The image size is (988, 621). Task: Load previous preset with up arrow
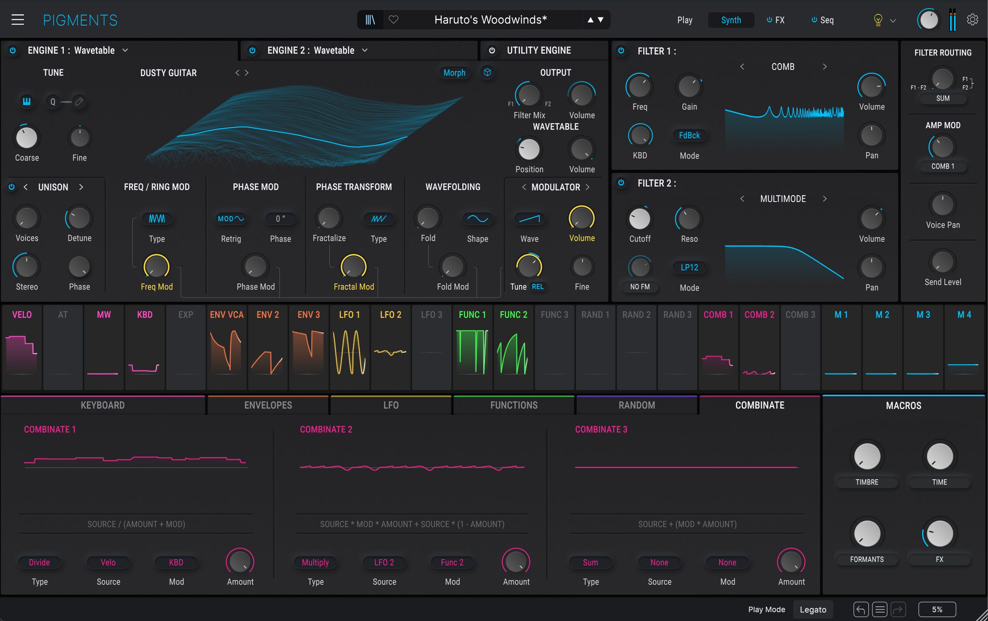pos(590,20)
